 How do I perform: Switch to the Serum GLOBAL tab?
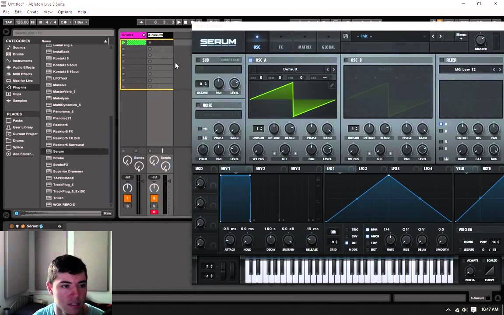coord(328,42)
